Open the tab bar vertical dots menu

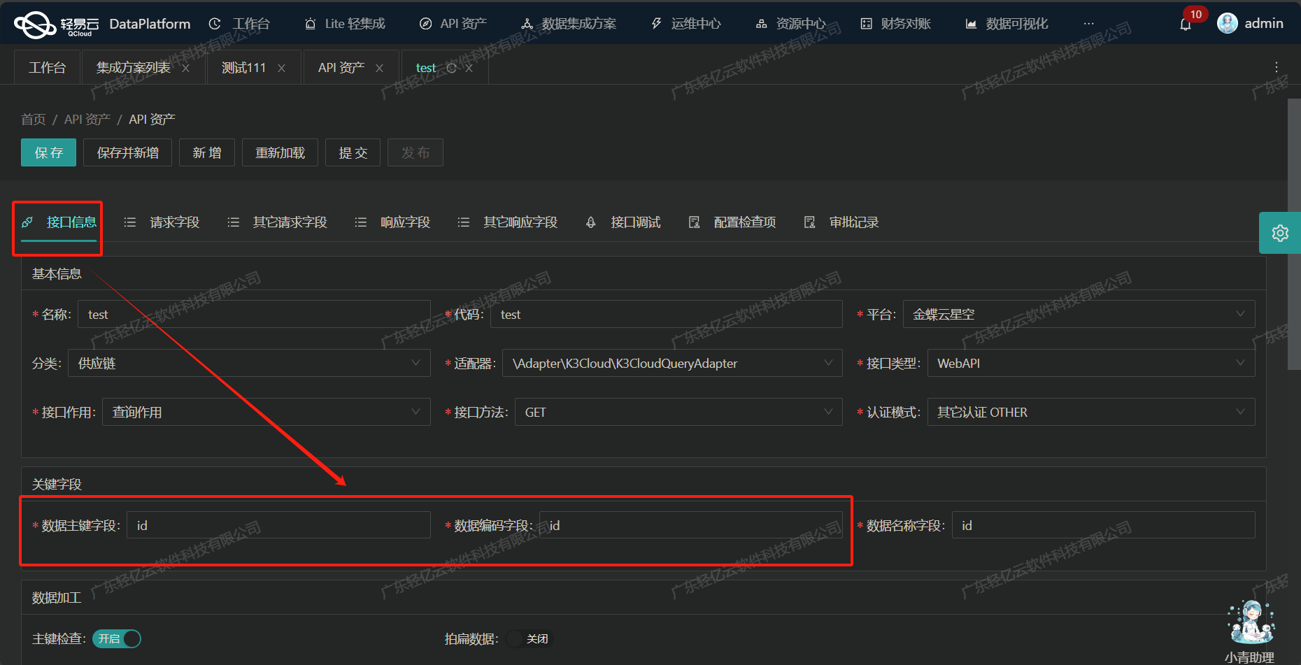(x=1277, y=67)
